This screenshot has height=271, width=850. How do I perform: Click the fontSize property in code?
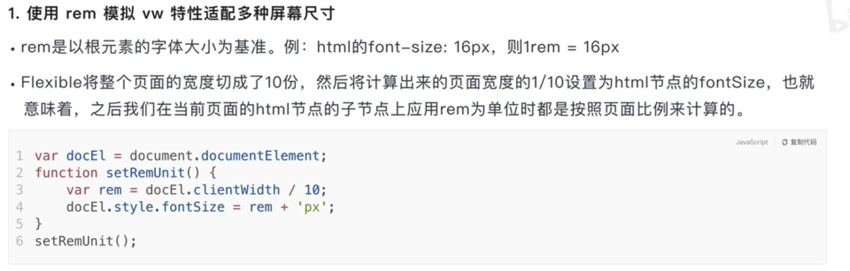pyautogui.click(x=193, y=207)
